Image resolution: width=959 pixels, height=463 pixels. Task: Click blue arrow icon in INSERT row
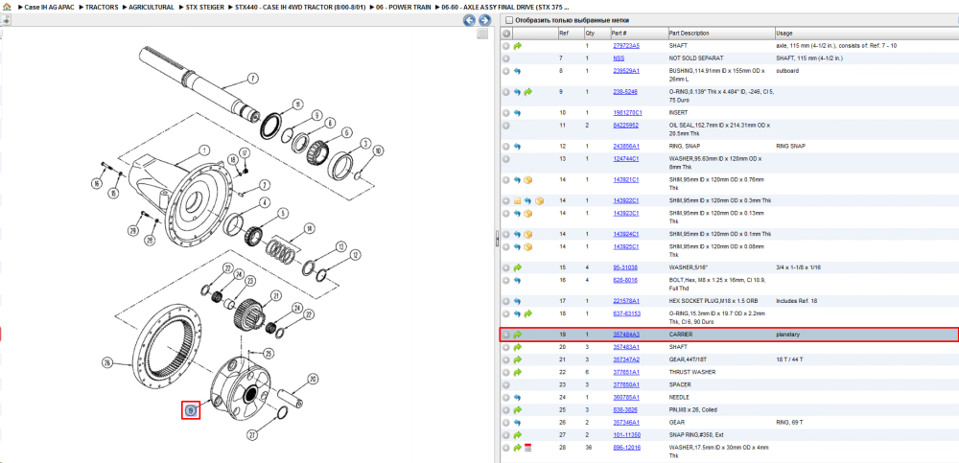click(518, 113)
